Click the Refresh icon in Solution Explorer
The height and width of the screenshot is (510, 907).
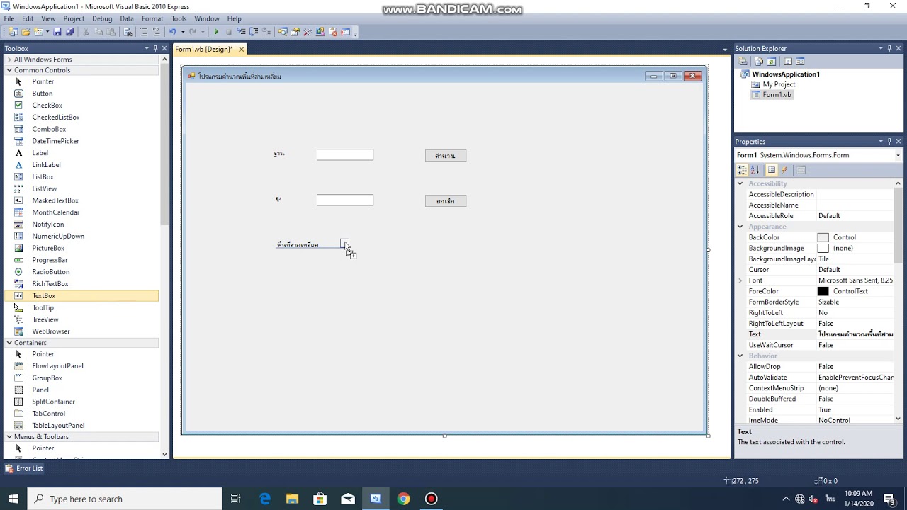coord(771,62)
